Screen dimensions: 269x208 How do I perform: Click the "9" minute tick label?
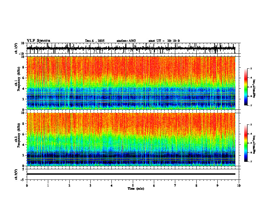(x=217, y=186)
